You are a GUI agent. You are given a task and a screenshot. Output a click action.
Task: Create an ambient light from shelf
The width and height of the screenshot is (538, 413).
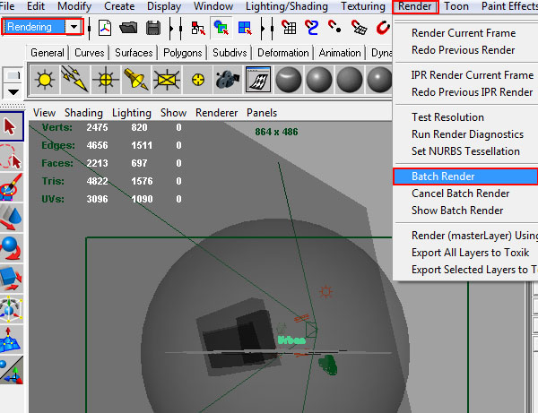click(45, 80)
